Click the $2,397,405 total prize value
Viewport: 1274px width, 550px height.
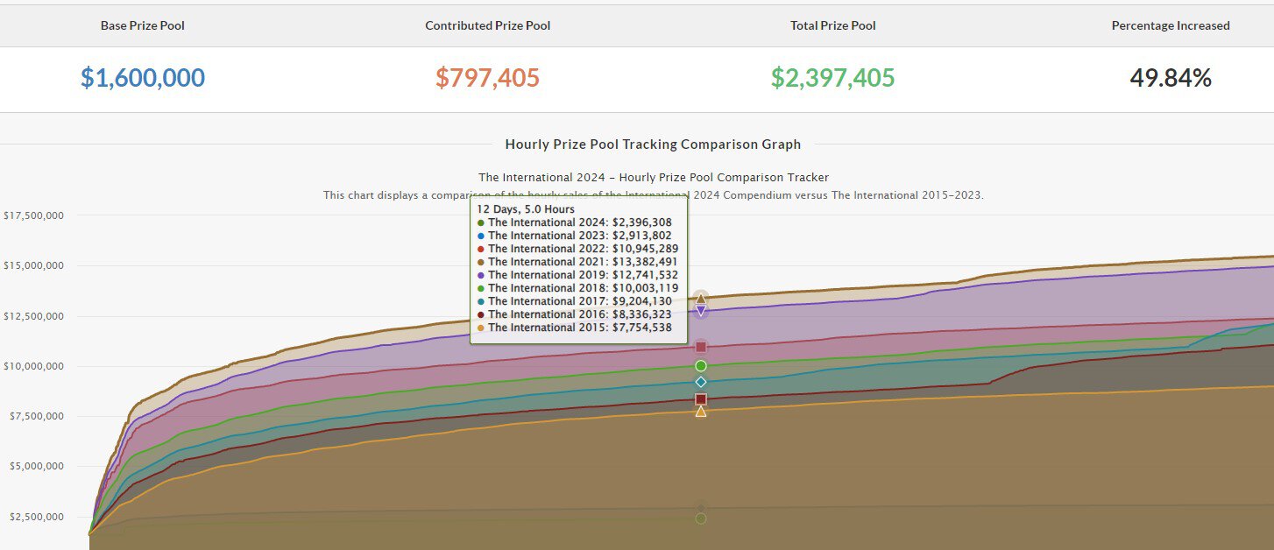[832, 78]
